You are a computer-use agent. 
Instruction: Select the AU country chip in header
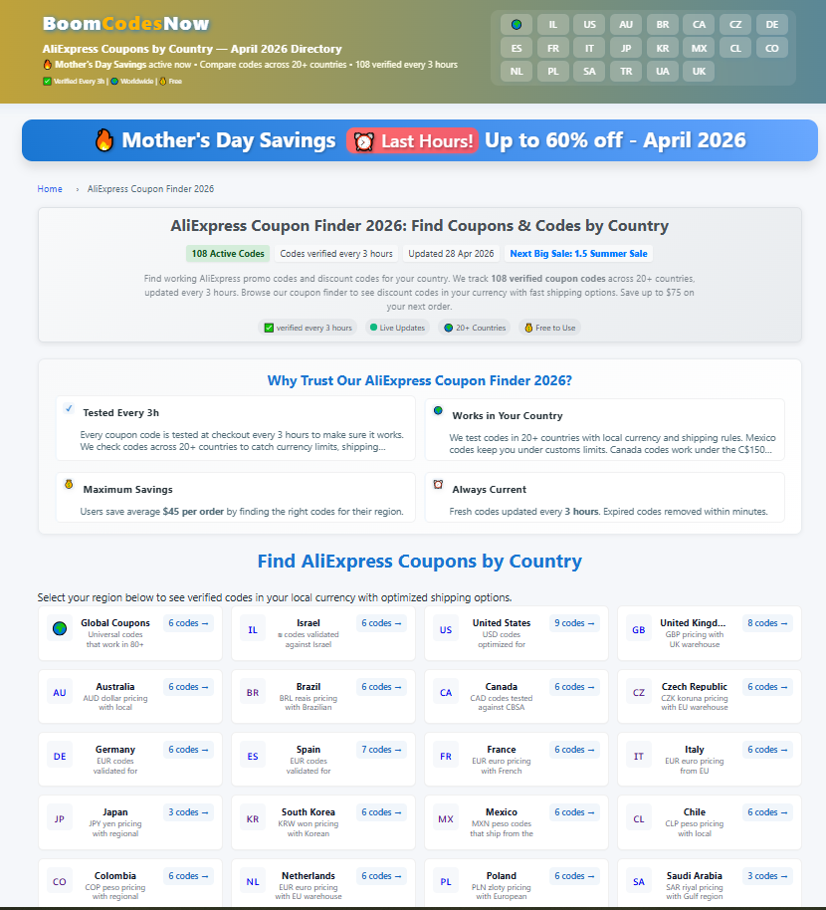pos(626,24)
